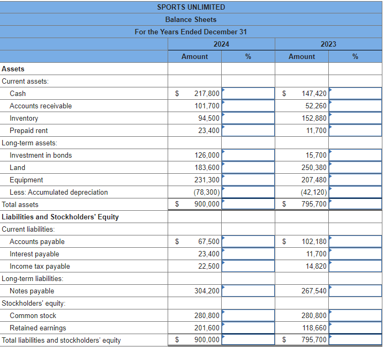Select 2023 percent cell for Inventory
The image size is (384, 347).
coord(355,118)
